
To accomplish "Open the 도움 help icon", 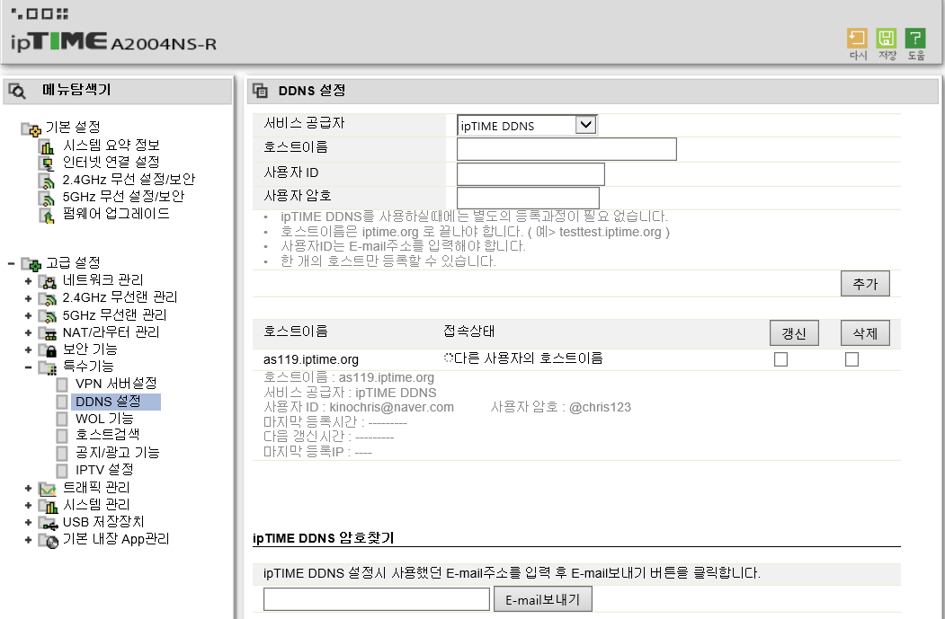I will click(x=914, y=39).
